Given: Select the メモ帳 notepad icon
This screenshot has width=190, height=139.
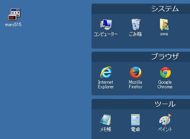Looking at the screenshot, I should tap(106, 120).
